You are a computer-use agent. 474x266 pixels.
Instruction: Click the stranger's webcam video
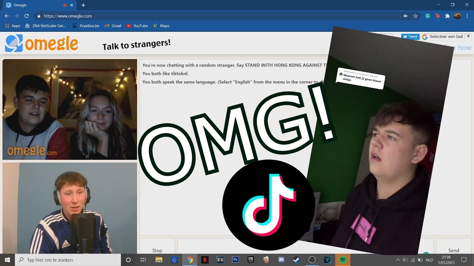(70, 109)
